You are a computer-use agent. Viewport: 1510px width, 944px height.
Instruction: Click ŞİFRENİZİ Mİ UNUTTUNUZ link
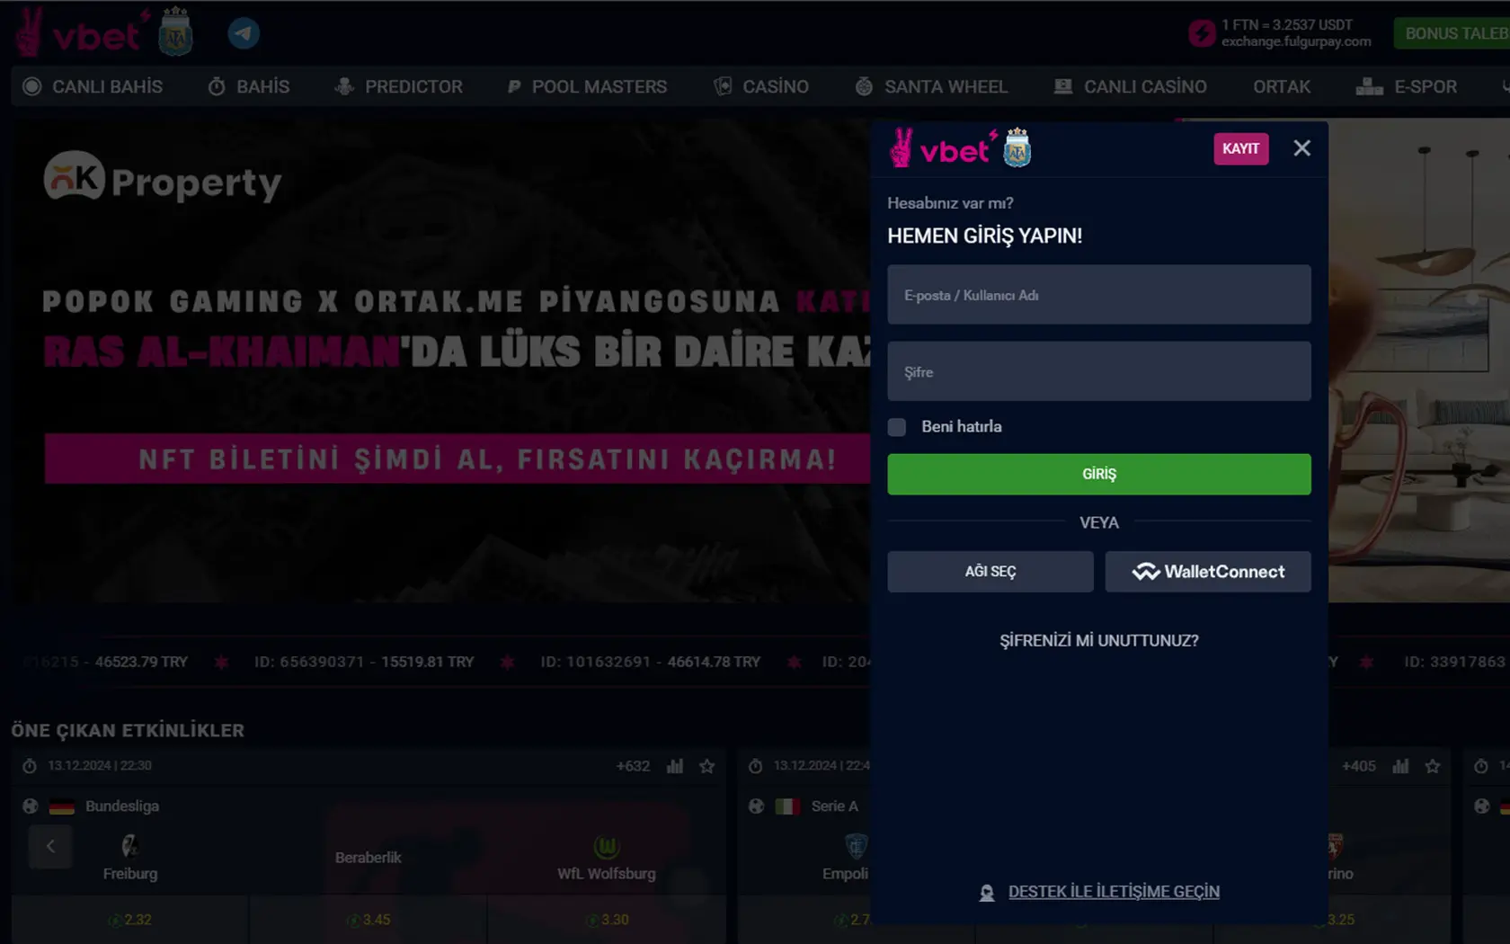1098,641
